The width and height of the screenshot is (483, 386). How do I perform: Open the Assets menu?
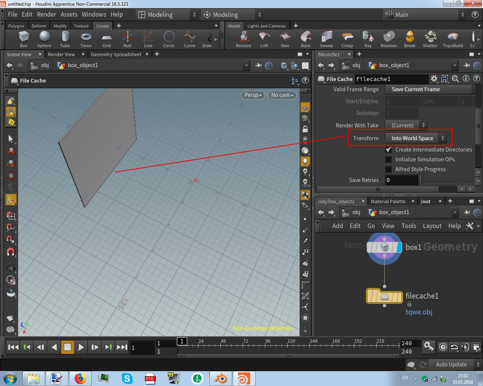coord(69,14)
